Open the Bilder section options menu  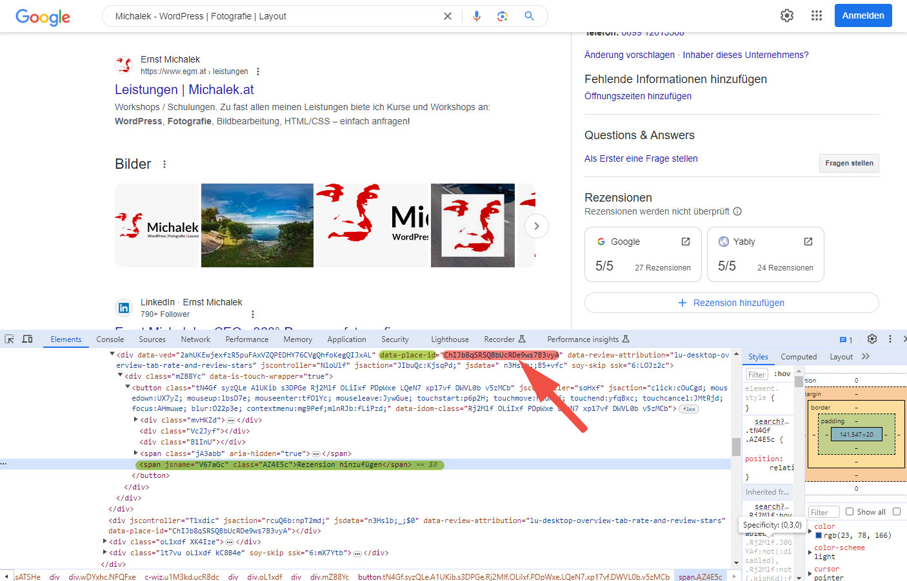click(x=164, y=164)
